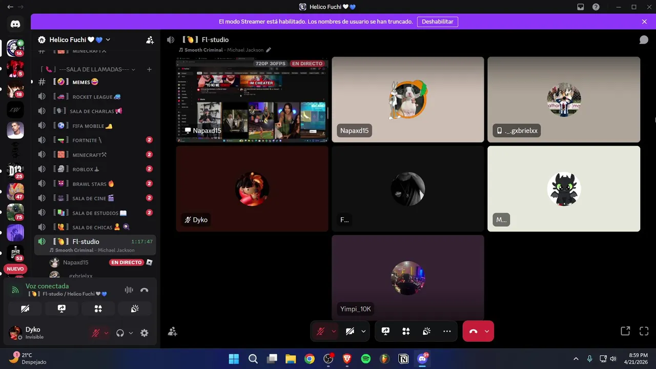The height and width of the screenshot is (369, 656).
Task: Invite friends using call bar icon
Action: (173, 332)
